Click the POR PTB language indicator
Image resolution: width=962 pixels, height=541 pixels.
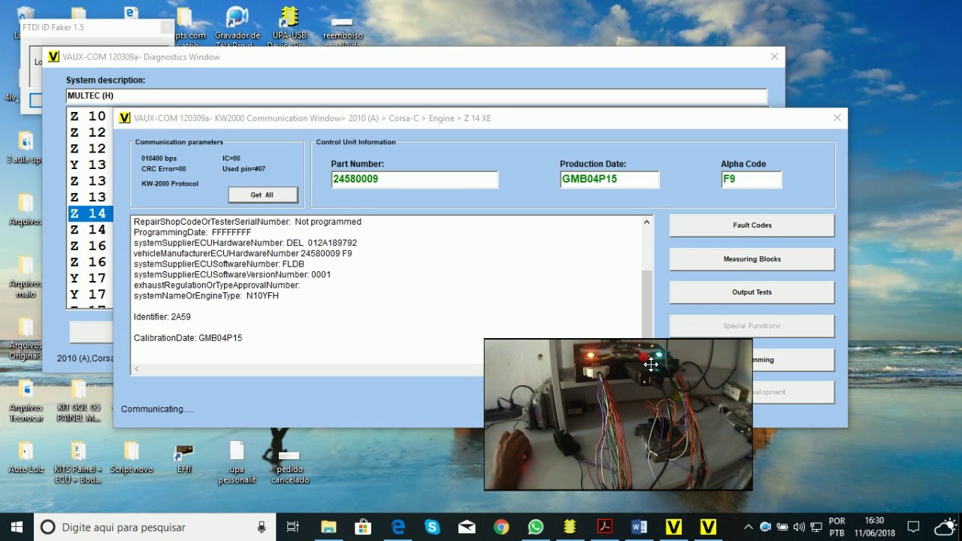click(836, 527)
